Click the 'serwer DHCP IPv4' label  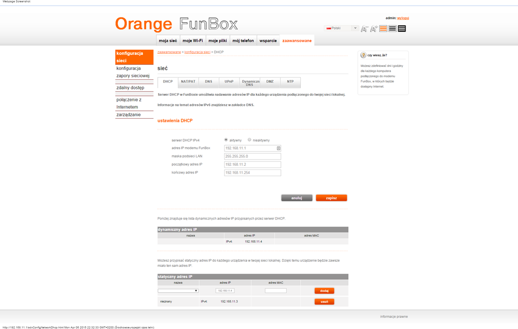[185, 140]
